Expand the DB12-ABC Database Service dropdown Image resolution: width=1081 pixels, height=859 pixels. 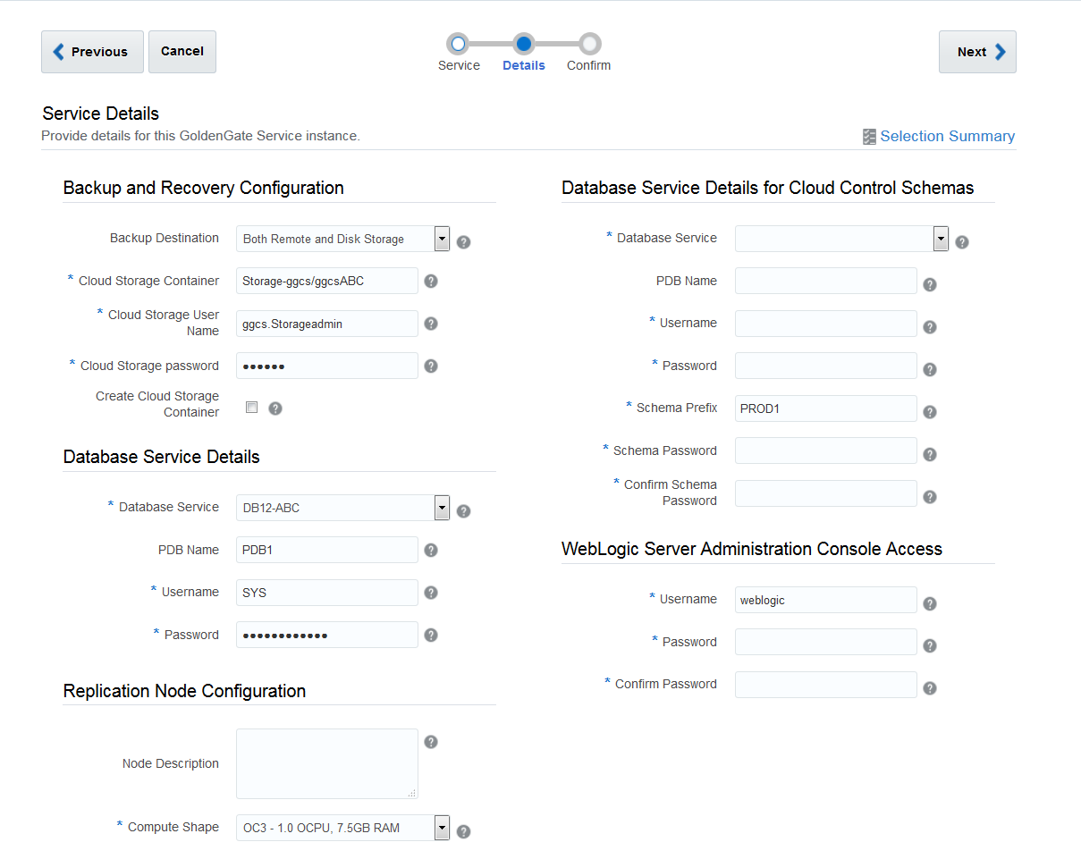pyautogui.click(x=441, y=507)
